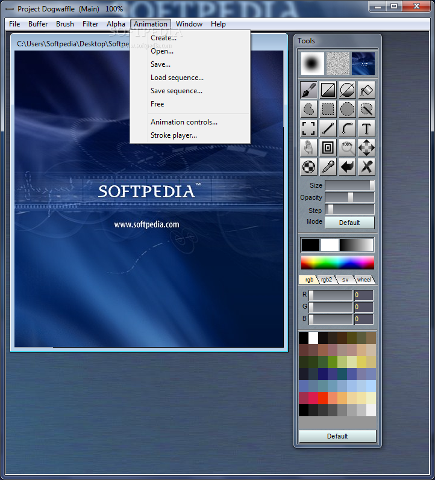Select the magic wand selection tool

pyautogui.click(x=367, y=109)
